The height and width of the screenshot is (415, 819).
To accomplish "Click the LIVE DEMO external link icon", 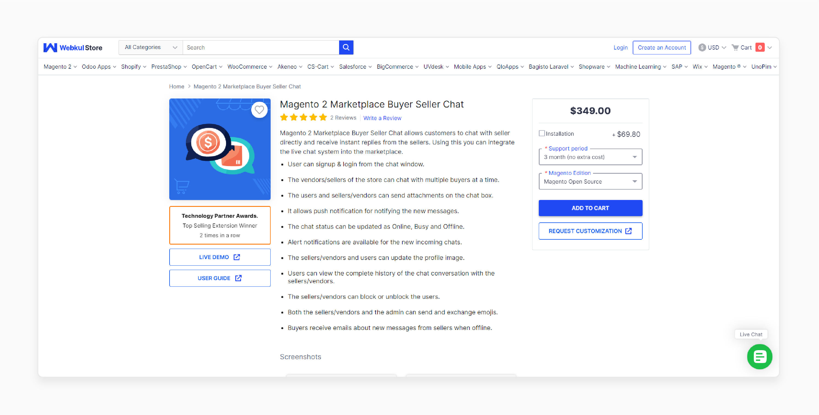I will (238, 257).
